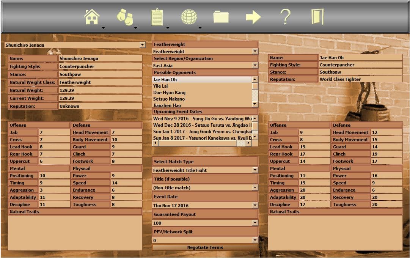The image size is (410, 258).
Task: Open the Shunichiro Ienaga fighter selector
Action: click(x=142, y=45)
